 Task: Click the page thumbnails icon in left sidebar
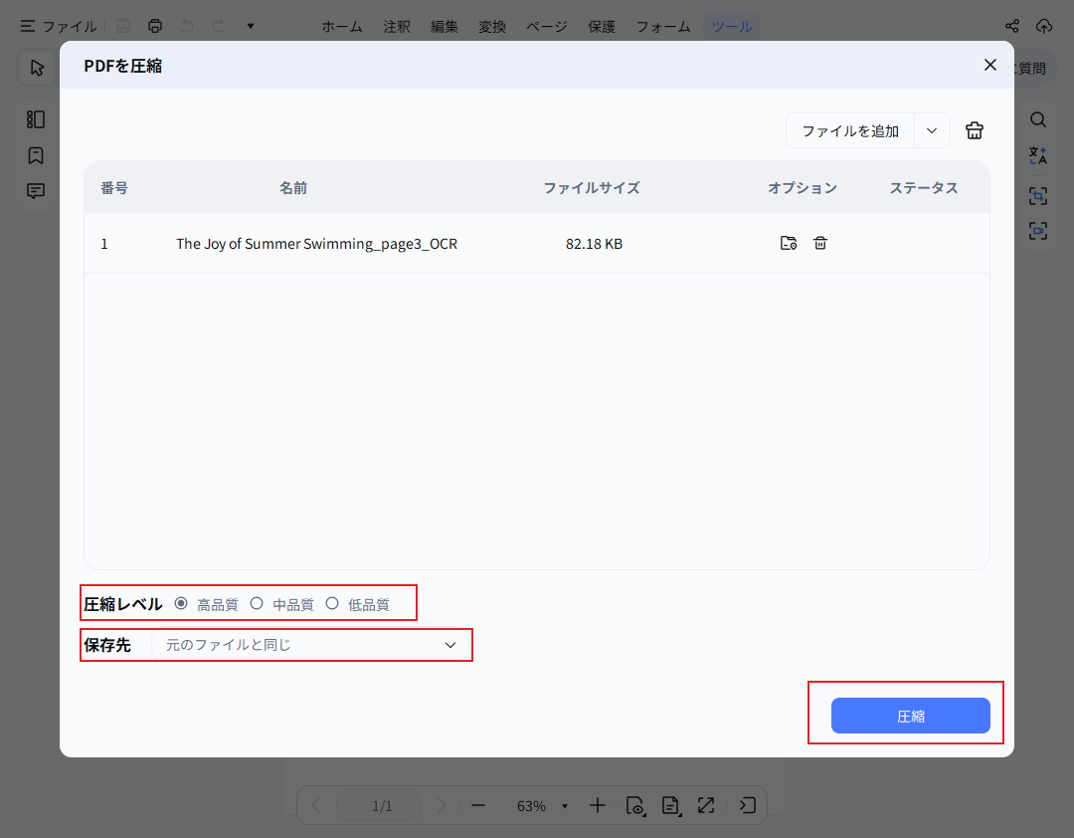pos(36,119)
